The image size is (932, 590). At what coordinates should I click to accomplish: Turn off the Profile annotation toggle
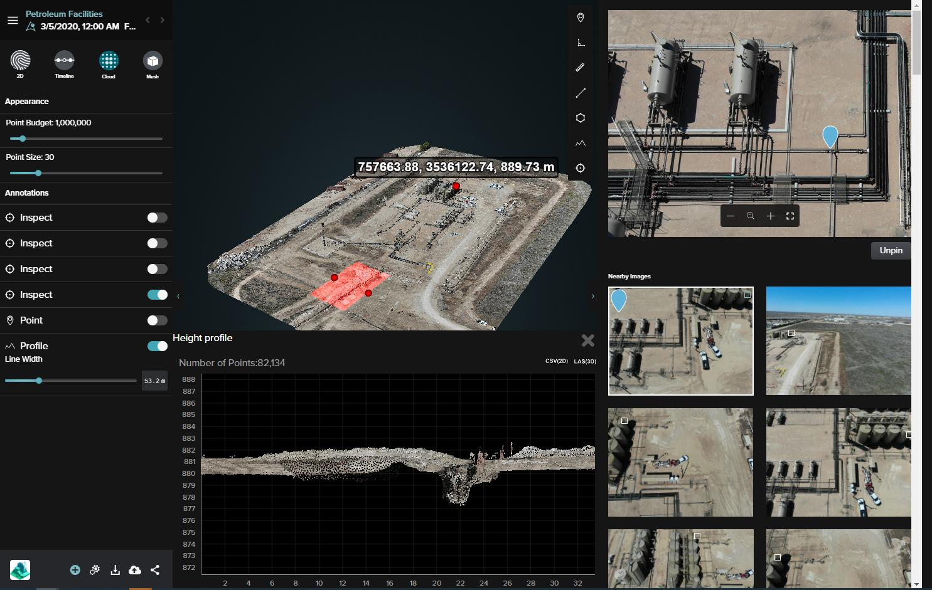tap(157, 346)
